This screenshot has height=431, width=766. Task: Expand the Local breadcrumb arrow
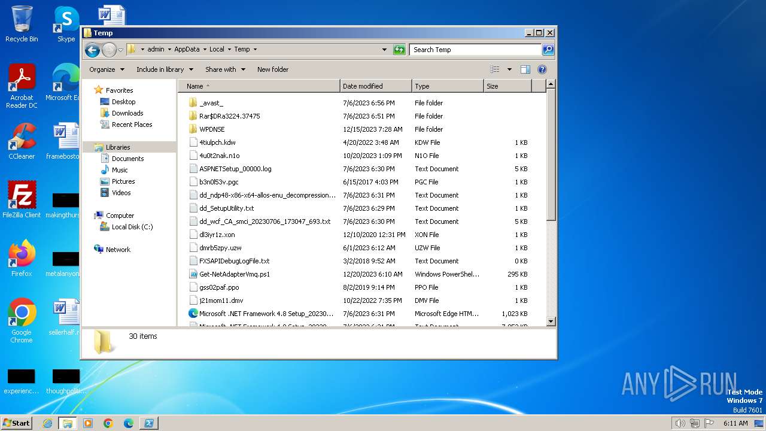pos(229,50)
